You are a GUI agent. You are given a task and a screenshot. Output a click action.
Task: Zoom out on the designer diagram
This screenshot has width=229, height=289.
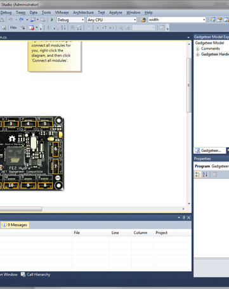tap(128, 28)
